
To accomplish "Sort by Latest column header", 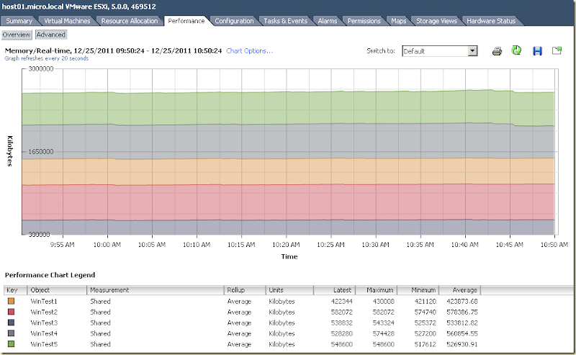I will click(335, 290).
